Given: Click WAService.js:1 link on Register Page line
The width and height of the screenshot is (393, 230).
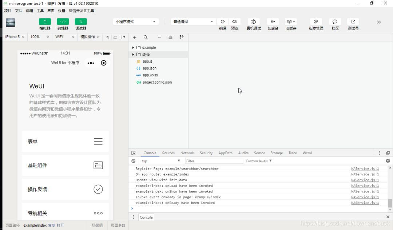Looking at the screenshot, I should click(365, 168).
